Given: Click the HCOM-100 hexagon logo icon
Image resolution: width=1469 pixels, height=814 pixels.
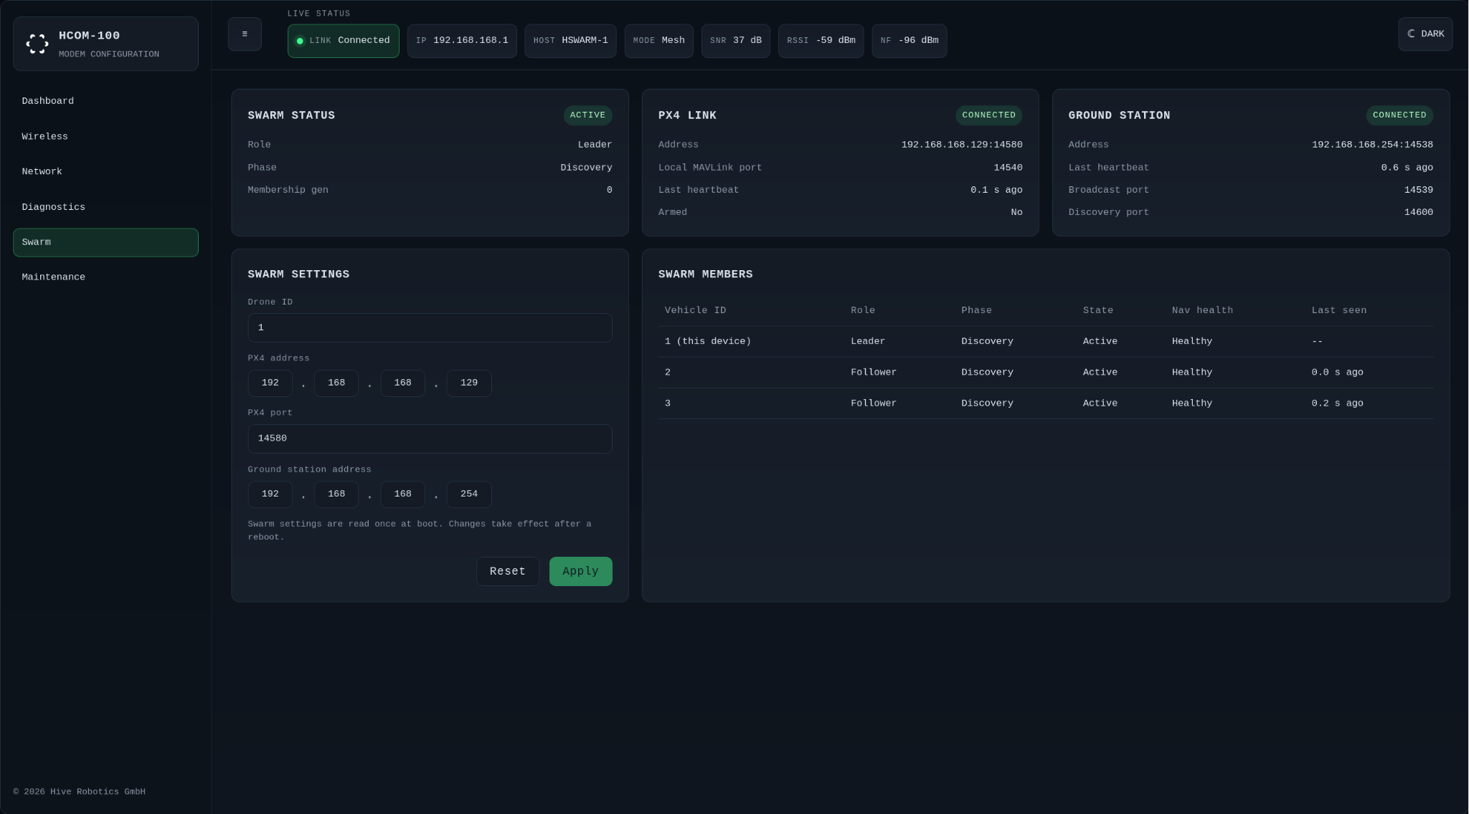Looking at the screenshot, I should [37, 44].
